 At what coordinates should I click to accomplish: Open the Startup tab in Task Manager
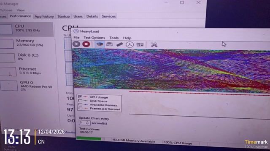[x=64, y=16]
